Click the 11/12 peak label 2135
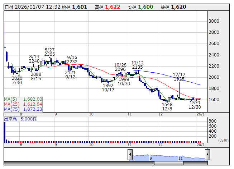The image size is (234, 169). [x=137, y=67]
